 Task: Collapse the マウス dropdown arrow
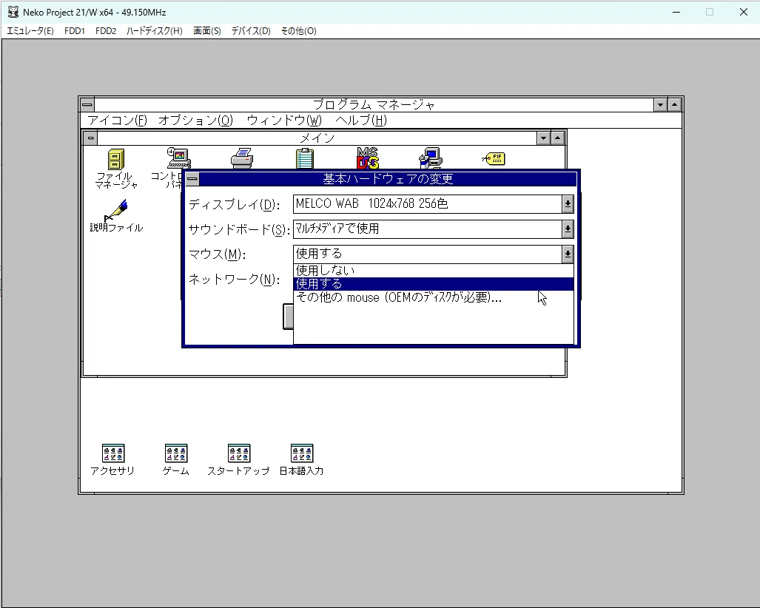pyautogui.click(x=568, y=254)
